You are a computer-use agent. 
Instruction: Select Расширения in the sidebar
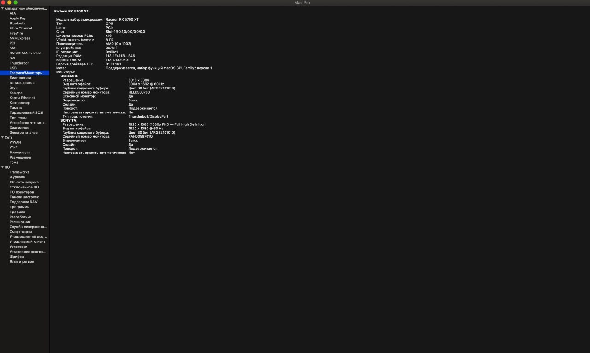click(20, 222)
